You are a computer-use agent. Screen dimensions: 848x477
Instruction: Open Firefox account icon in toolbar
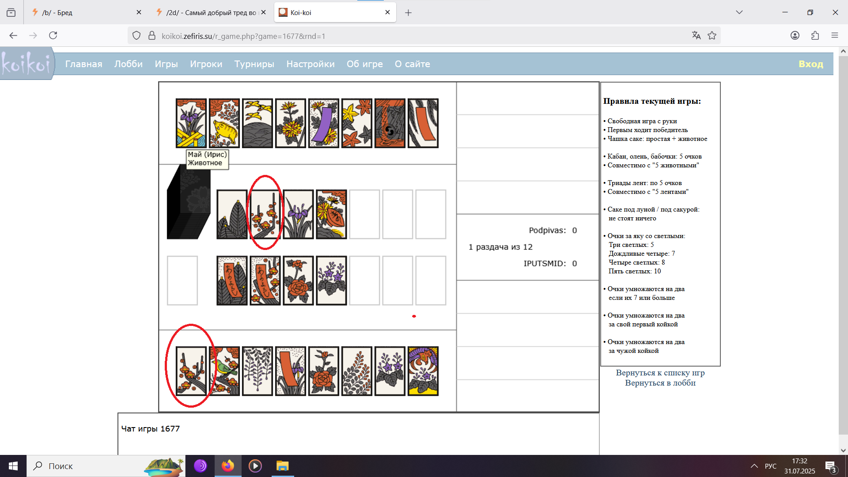point(795,36)
